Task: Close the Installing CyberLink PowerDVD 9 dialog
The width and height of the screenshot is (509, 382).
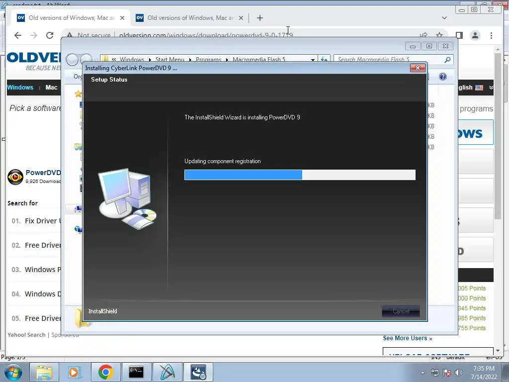Action: pyautogui.click(x=418, y=68)
